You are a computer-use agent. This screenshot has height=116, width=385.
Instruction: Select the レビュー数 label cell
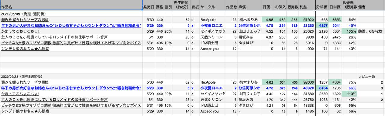(x=371, y=77)
